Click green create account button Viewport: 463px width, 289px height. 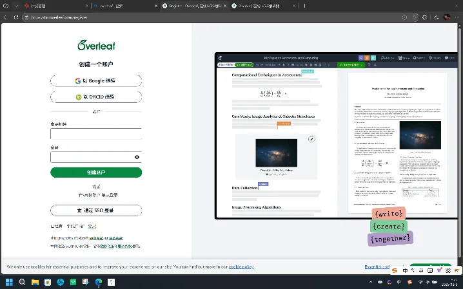pos(96,172)
